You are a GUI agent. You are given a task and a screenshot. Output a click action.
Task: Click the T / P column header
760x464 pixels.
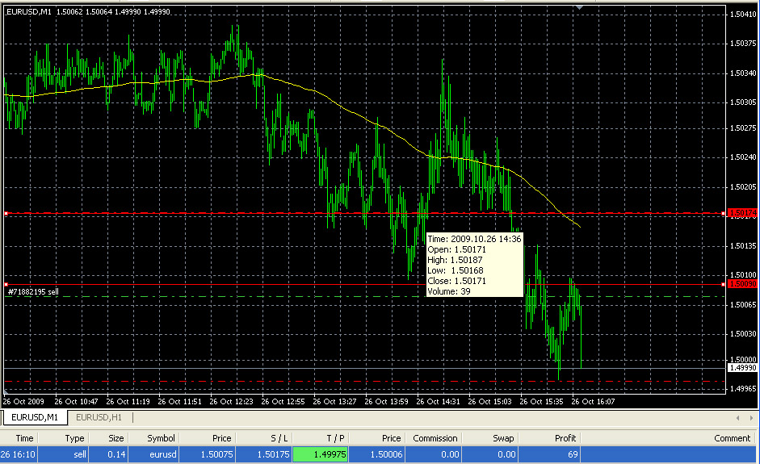[x=335, y=438]
